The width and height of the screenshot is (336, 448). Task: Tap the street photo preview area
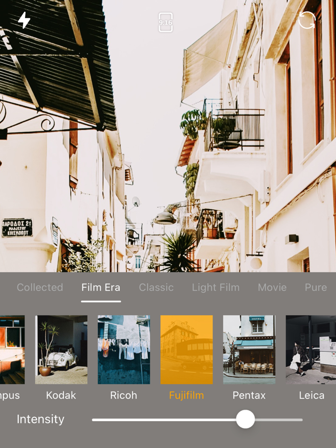(x=168, y=136)
